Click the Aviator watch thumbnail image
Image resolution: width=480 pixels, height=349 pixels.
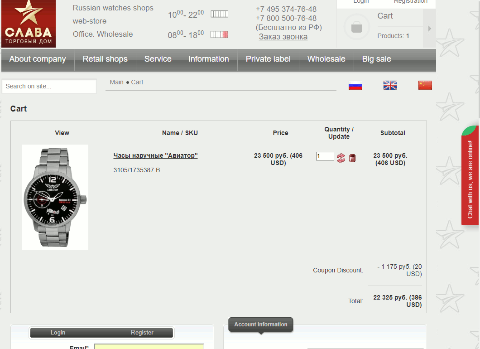tap(55, 197)
